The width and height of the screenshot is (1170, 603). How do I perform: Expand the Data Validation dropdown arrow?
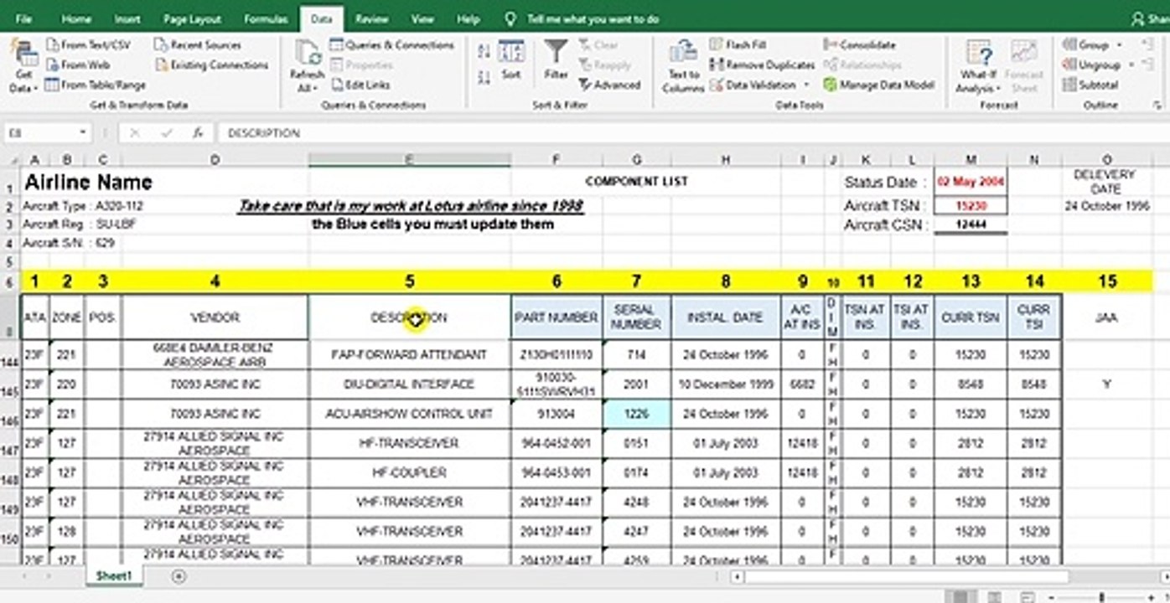point(806,85)
